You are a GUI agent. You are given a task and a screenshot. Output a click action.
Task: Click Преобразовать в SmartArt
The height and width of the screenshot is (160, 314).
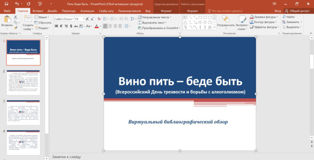click(159, 28)
